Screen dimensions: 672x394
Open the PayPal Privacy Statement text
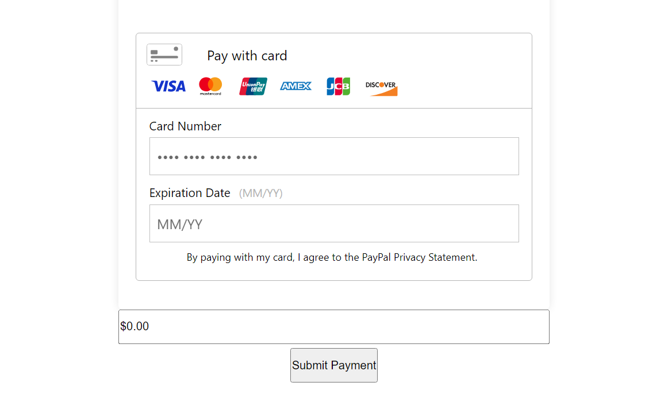419,257
